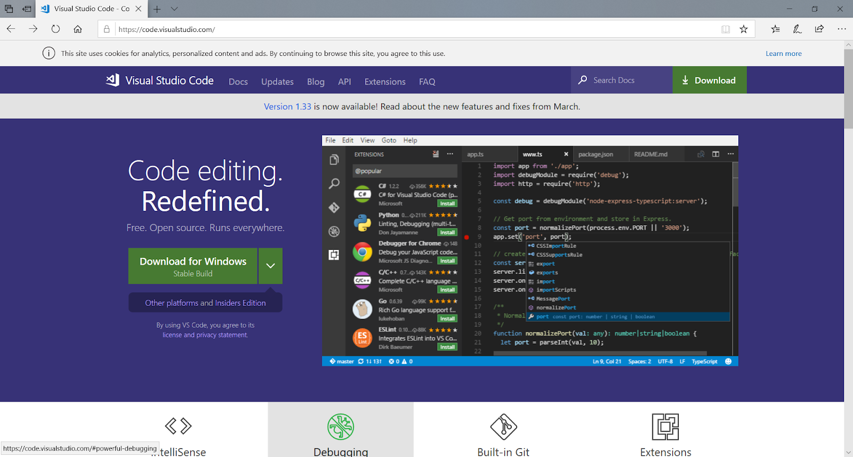The width and height of the screenshot is (853, 457).
Task: Click Goto menu in editor preview
Action: coord(389,140)
